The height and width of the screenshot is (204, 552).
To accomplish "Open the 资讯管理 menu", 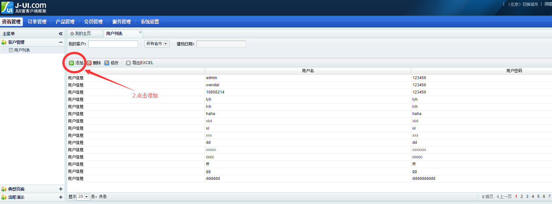I will [x=11, y=22].
